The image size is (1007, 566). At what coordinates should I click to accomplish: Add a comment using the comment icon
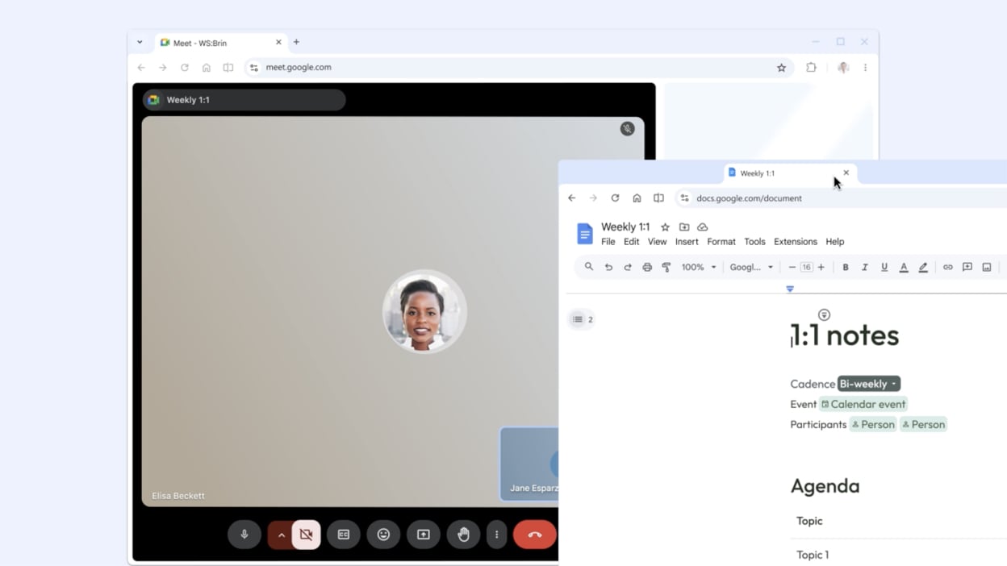967,267
